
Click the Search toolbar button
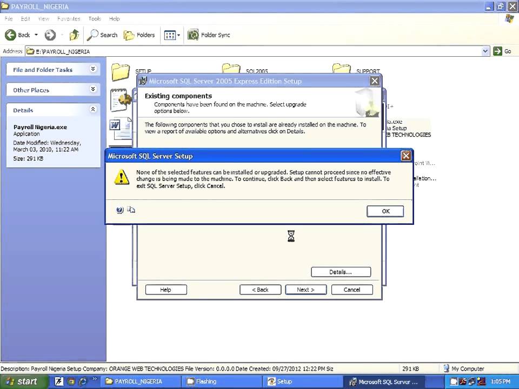coord(102,35)
